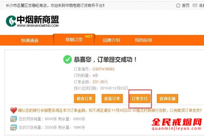Image resolution: width=204 pixels, height=136 pixels.
Task: Click the home icon beside 首页
Action: click(178, 5)
